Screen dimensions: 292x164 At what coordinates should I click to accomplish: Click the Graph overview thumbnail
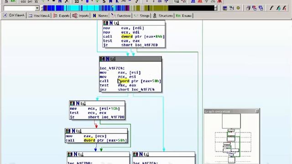point(232,138)
